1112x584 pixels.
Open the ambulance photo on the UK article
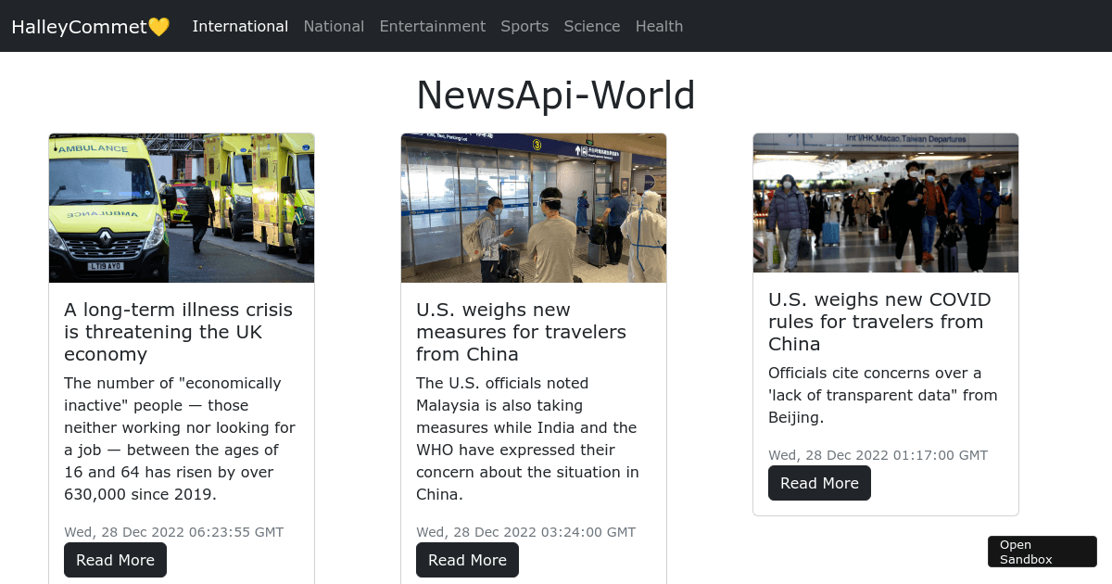[x=181, y=208]
